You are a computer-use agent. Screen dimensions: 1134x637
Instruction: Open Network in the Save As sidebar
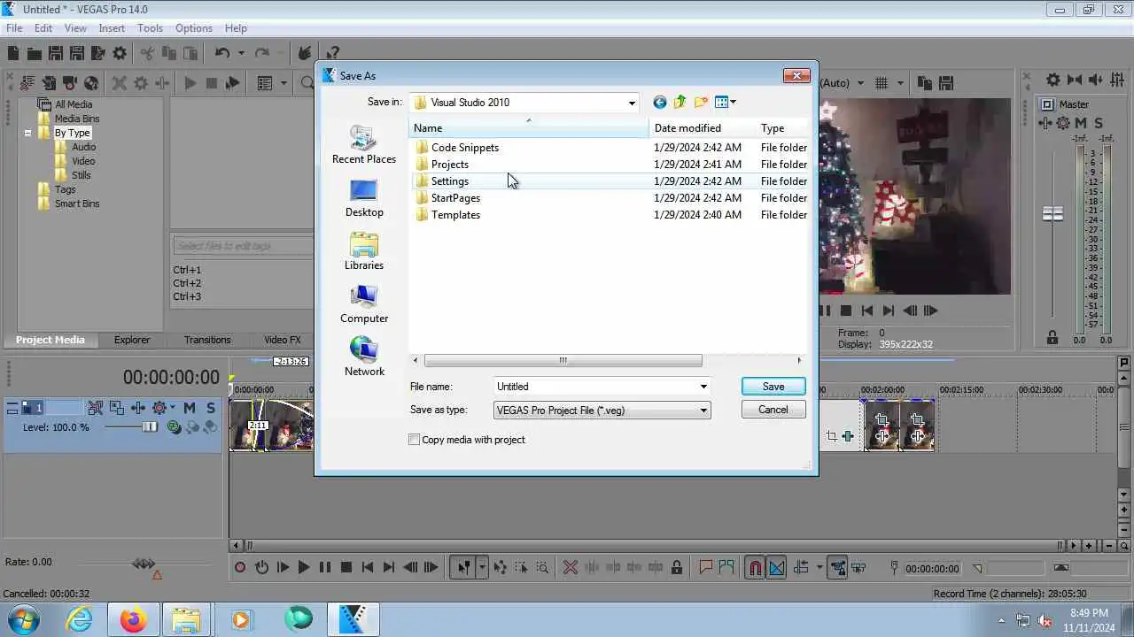364,357
